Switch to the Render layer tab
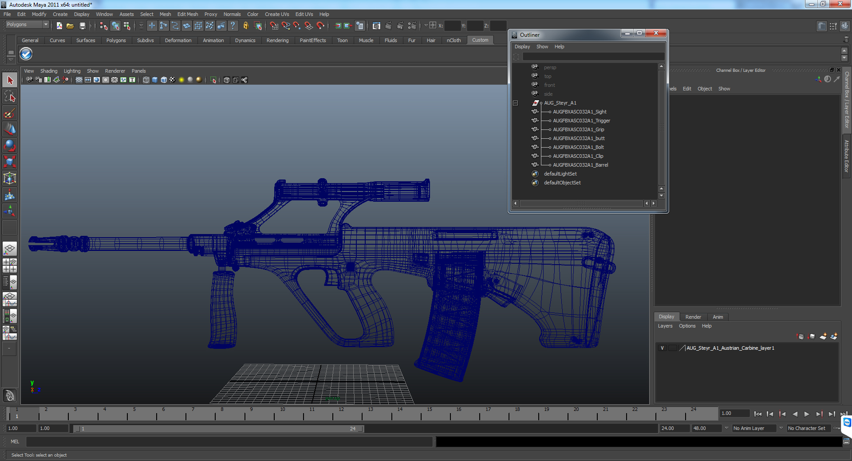Screen dimensions: 852x461 (x=693, y=317)
